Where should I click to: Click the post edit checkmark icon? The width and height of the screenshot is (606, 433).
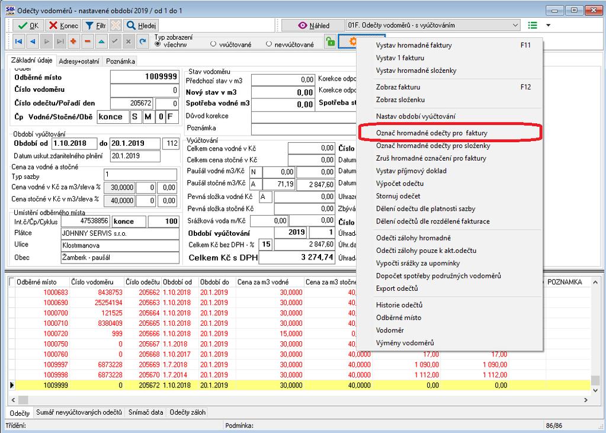[x=115, y=41]
